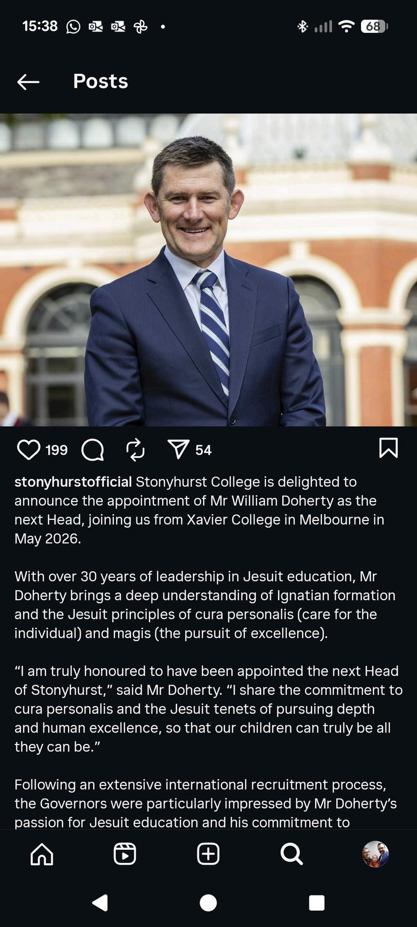Tap the 54 shares count
417x927 pixels.
[203, 450]
